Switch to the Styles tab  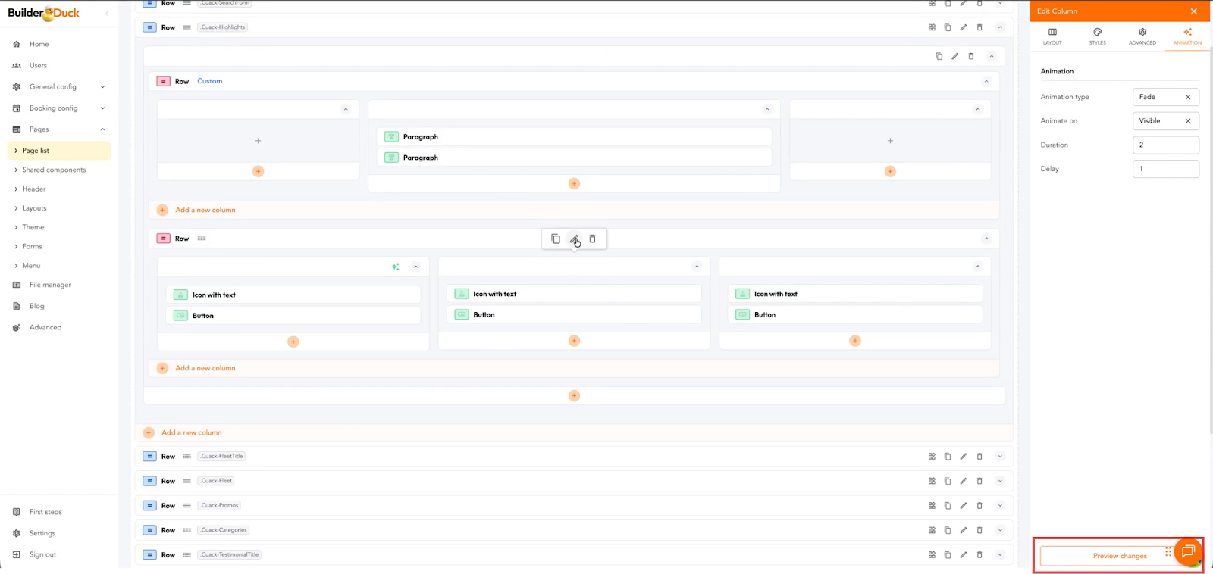(1097, 36)
